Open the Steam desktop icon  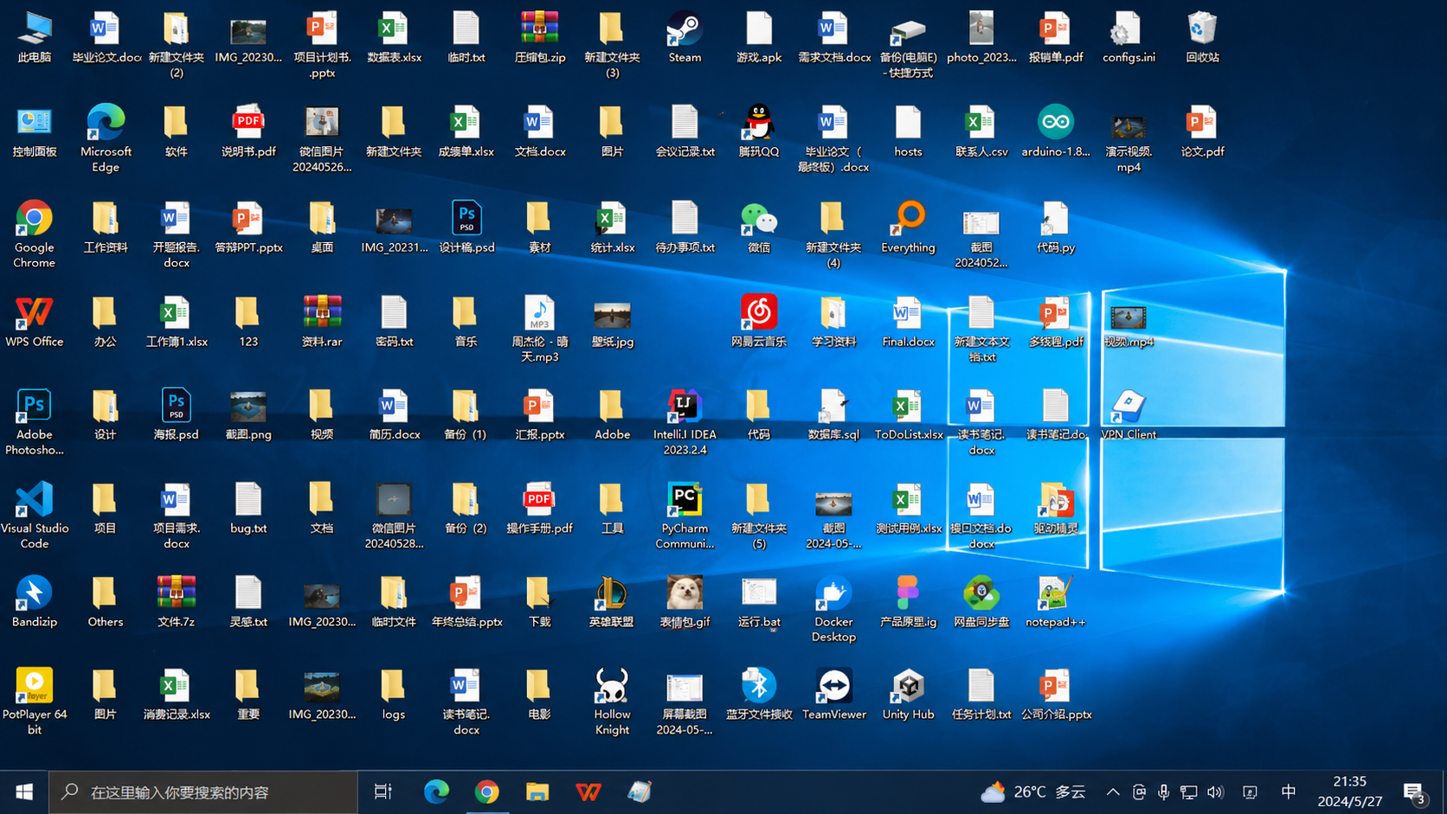point(684,31)
